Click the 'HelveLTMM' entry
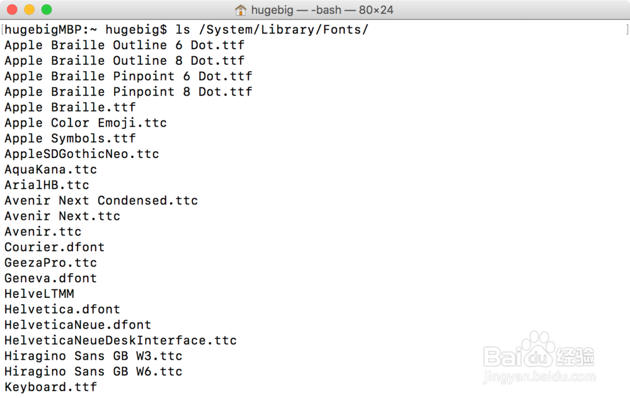 point(39,293)
